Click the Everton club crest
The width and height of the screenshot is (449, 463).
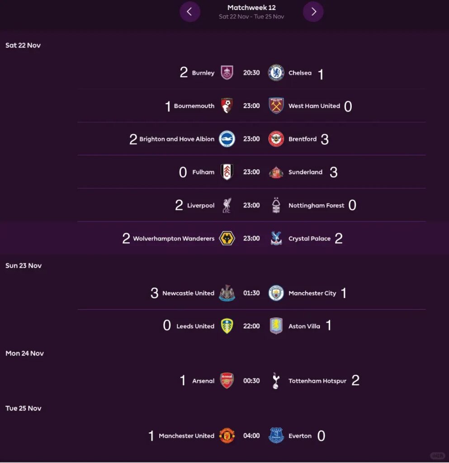(x=276, y=436)
